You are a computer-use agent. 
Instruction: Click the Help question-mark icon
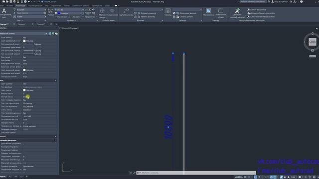(301, 1)
